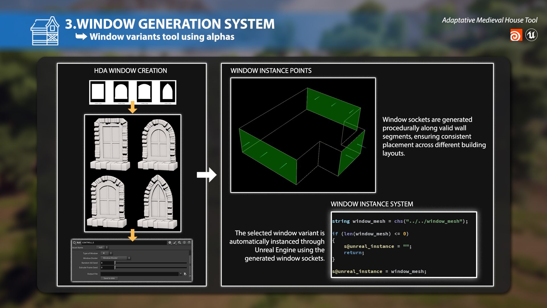Click the Extrude Frame Seed slider track
Image resolution: width=547 pixels, height=308 pixels.
coord(151,268)
